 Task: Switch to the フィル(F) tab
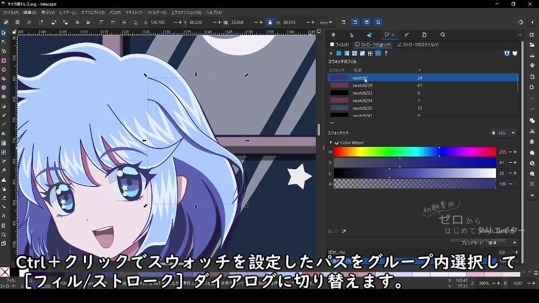click(x=339, y=45)
